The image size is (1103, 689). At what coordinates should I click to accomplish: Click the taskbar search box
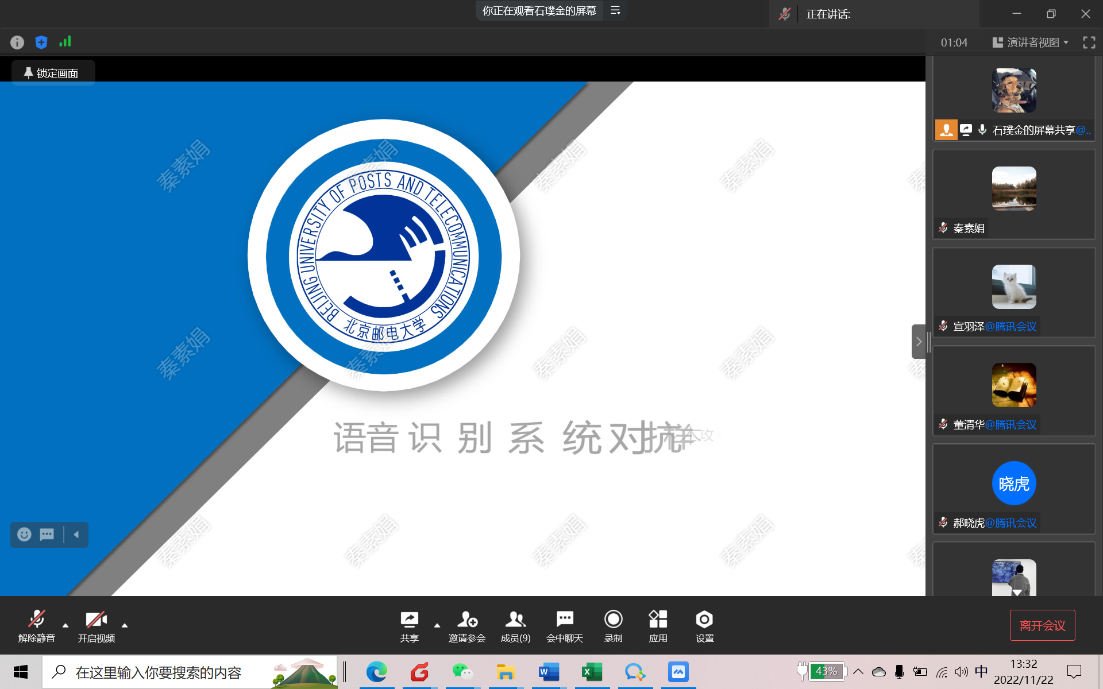click(190, 672)
